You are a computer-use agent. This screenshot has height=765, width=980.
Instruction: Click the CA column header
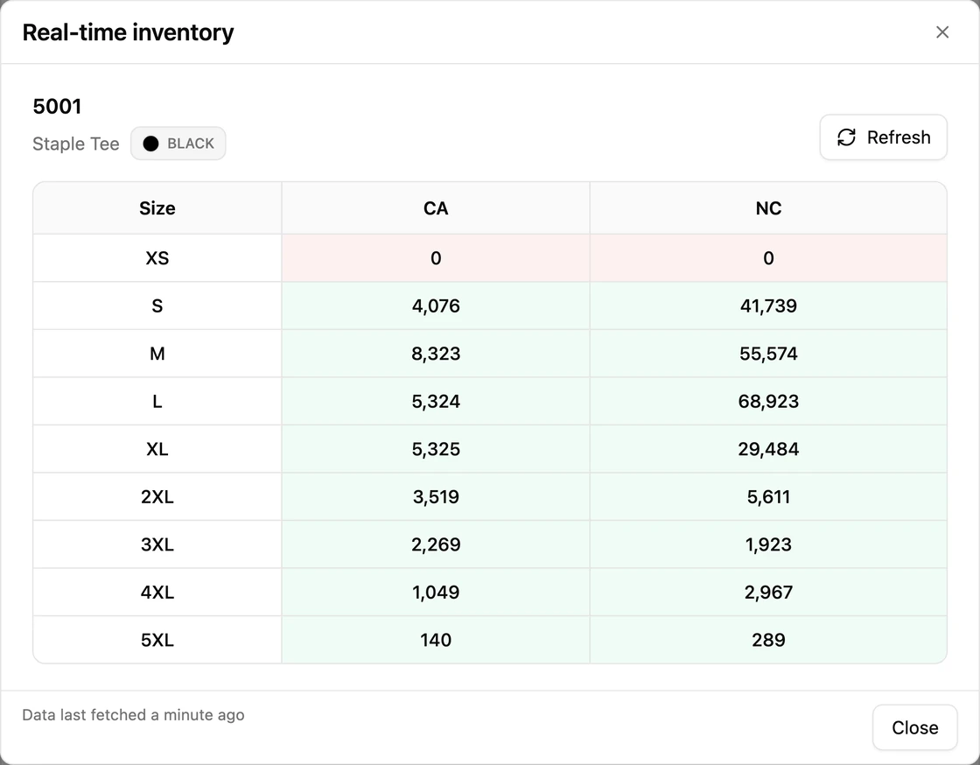coord(436,208)
